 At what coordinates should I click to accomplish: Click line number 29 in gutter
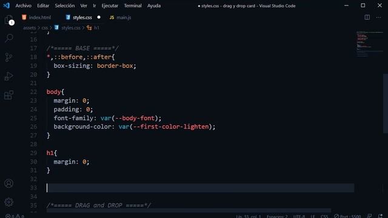click(33, 153)
